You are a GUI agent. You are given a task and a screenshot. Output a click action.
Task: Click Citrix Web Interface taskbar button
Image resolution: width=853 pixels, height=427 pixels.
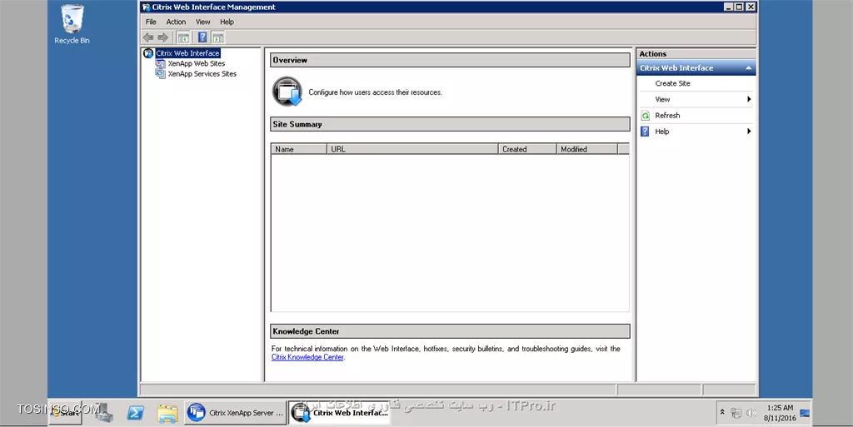340,413
